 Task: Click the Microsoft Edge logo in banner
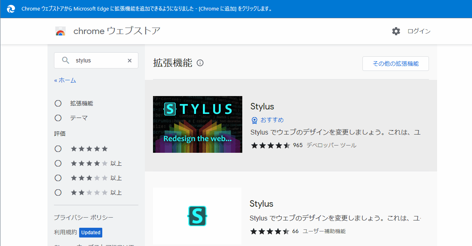click(11, 9)
